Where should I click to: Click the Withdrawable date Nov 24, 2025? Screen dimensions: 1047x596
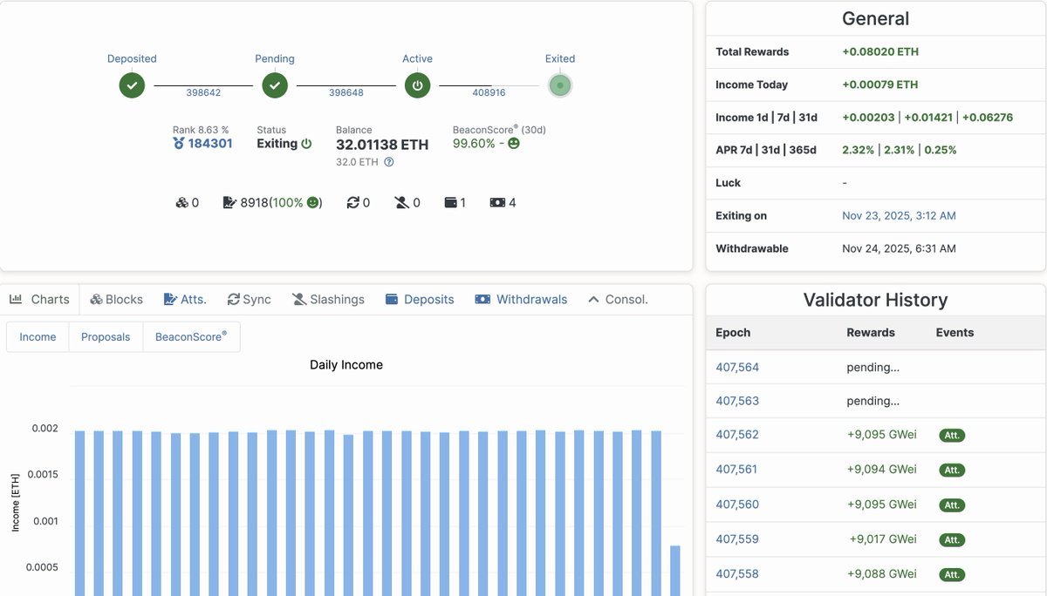[899, 248]
